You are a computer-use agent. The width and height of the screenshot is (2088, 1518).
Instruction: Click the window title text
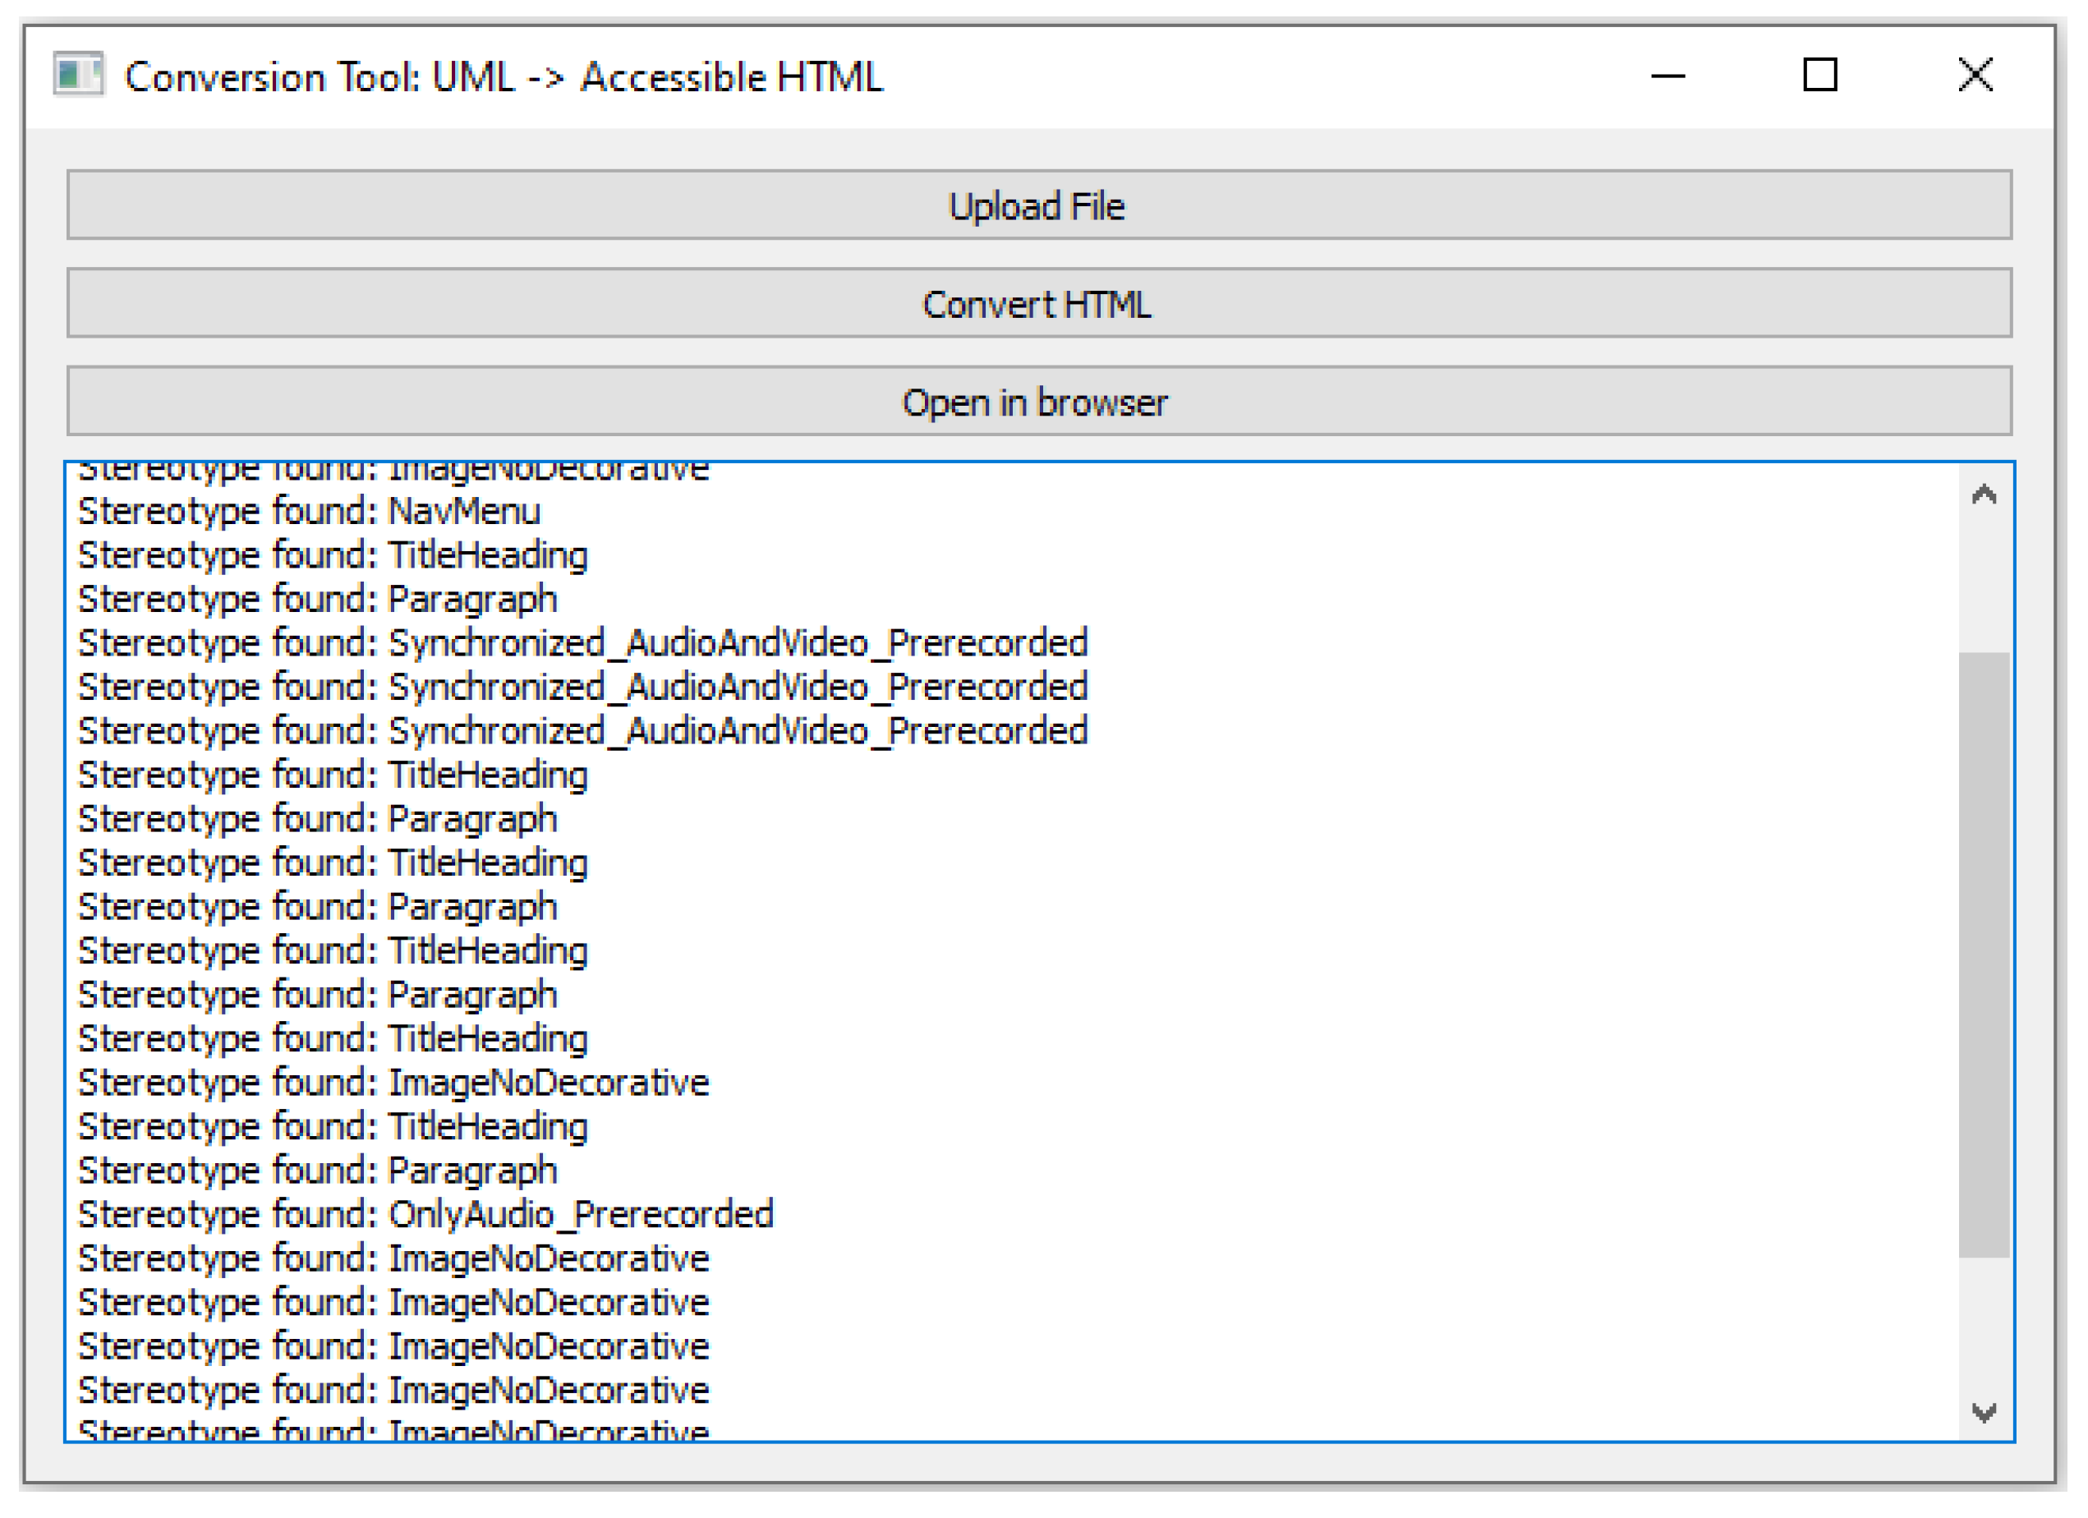point(503,77)
